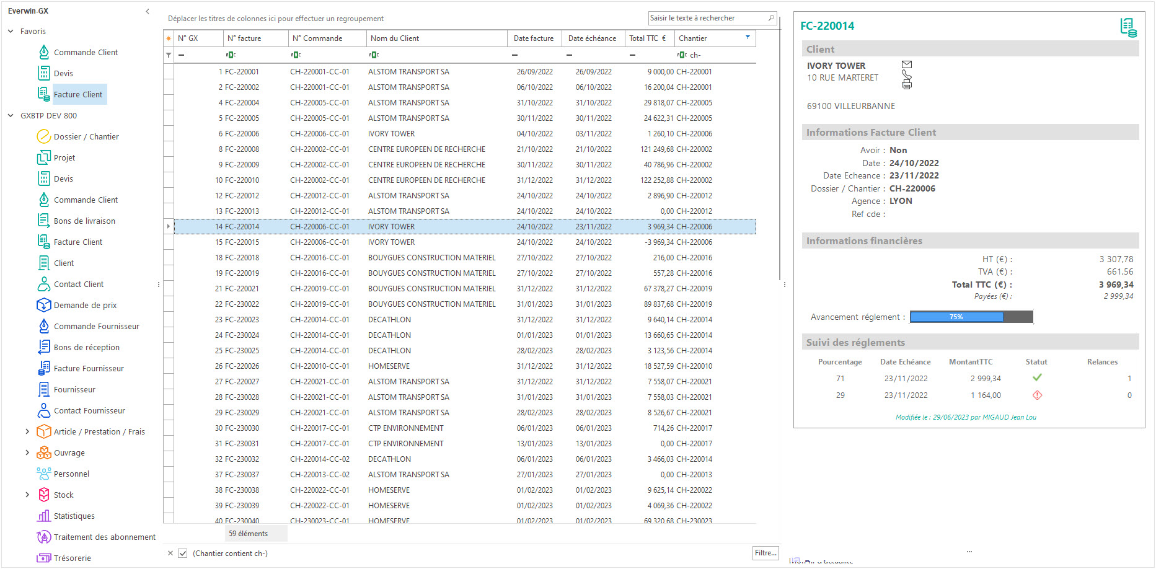The height and width of the screenshot is (569, 1156).
Task: Click the search magnifier icon
Action: [x=771, y=18]
